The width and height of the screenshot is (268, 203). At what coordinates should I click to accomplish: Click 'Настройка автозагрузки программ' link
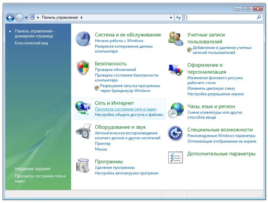pos(126,173)
